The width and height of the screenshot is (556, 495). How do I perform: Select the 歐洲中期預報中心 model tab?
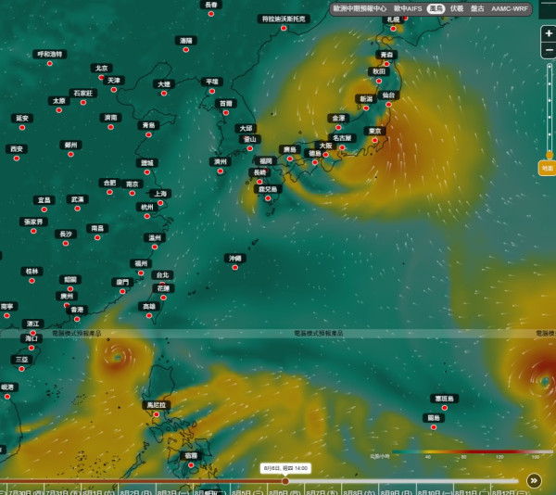360,8
